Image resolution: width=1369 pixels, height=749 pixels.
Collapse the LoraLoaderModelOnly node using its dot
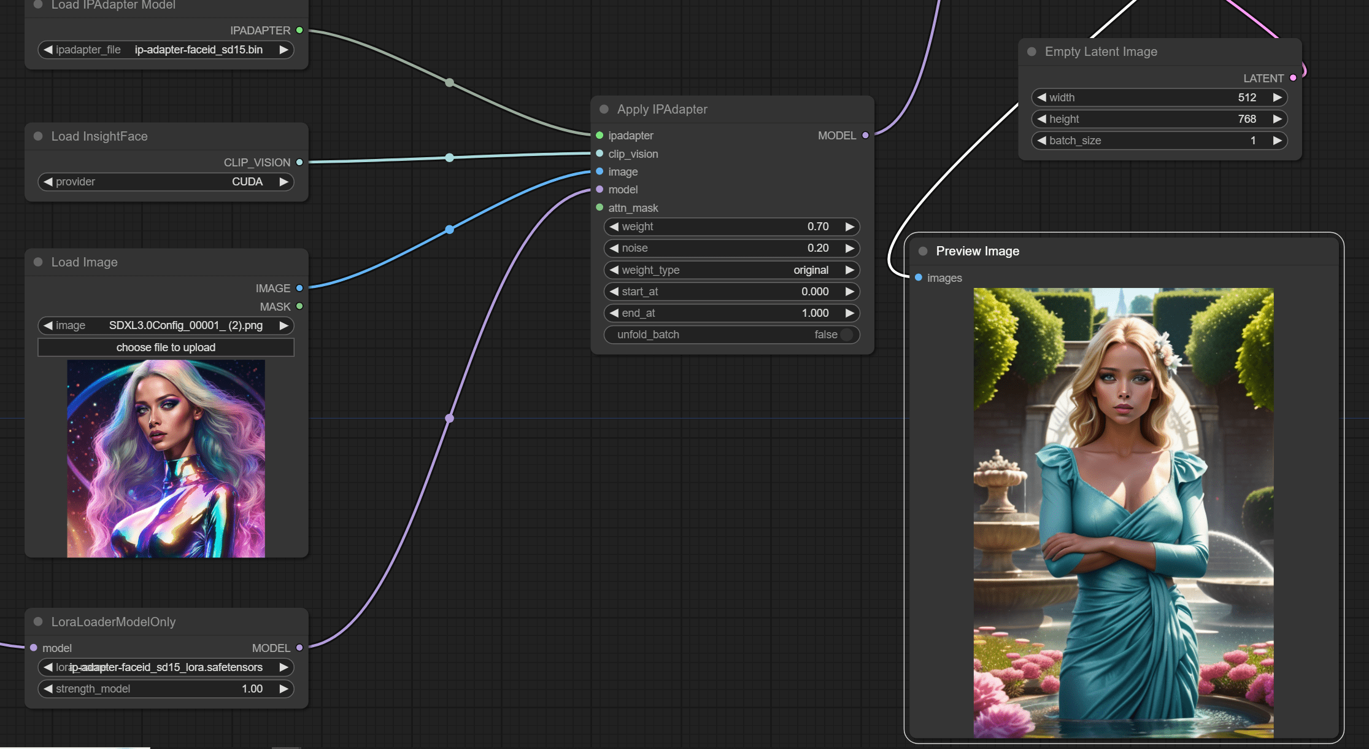pos(38,622)
